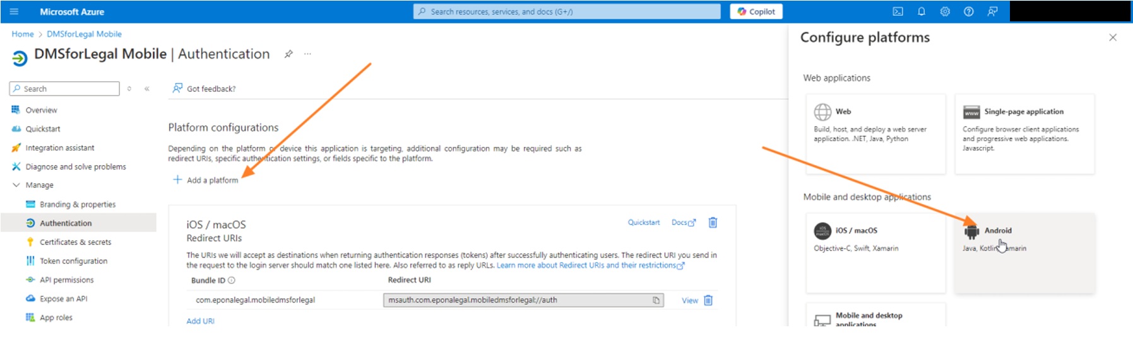Go to API permissions in sidebar

(x=66, y=280)
